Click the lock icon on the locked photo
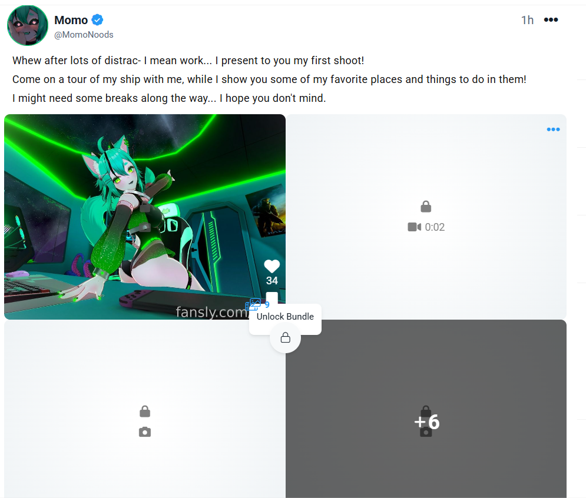This screenshot has width=586, height=498. tap(145, 411)
